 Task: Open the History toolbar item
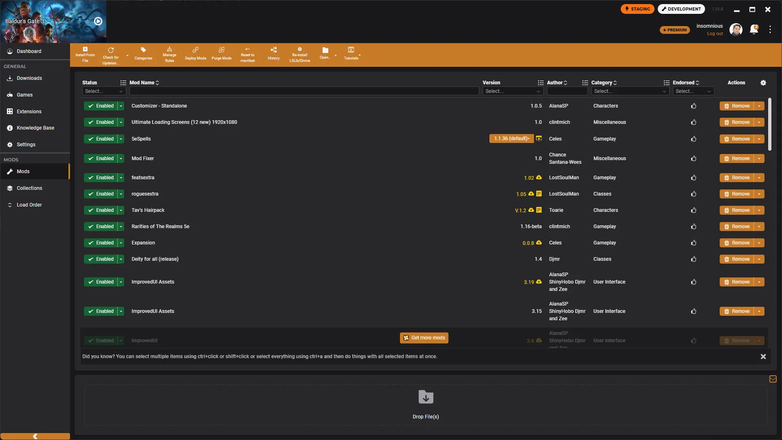pos(274,53)
